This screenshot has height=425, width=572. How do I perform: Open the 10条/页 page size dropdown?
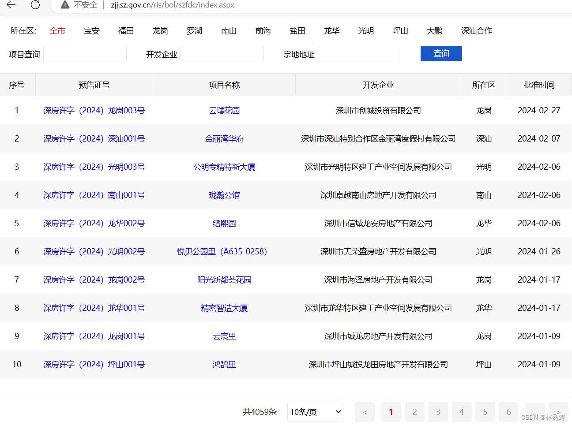[x=315, y=412]
